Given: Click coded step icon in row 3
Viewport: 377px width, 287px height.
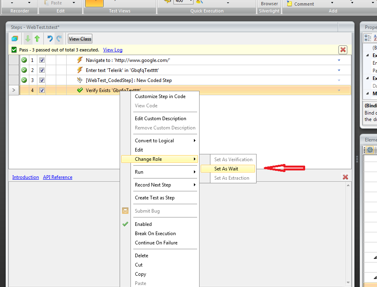Looking at the screenshot, I should 79,80.
